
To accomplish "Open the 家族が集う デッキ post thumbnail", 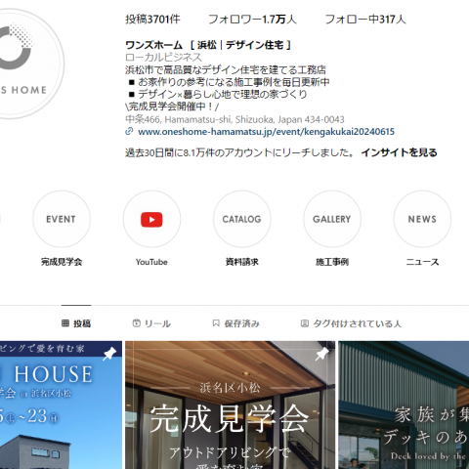I will coord(404,405).
